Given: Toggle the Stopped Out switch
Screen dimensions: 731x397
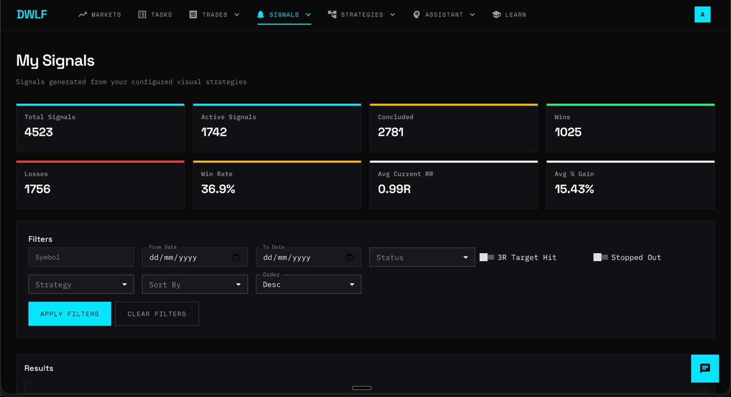Looking at the screenshot, I should point(600,257).
